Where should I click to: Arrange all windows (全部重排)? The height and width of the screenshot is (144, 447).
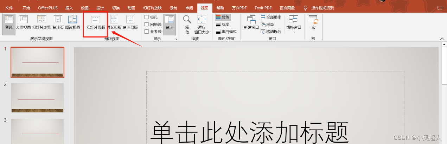pyautogui.click(x=271, y=17)
